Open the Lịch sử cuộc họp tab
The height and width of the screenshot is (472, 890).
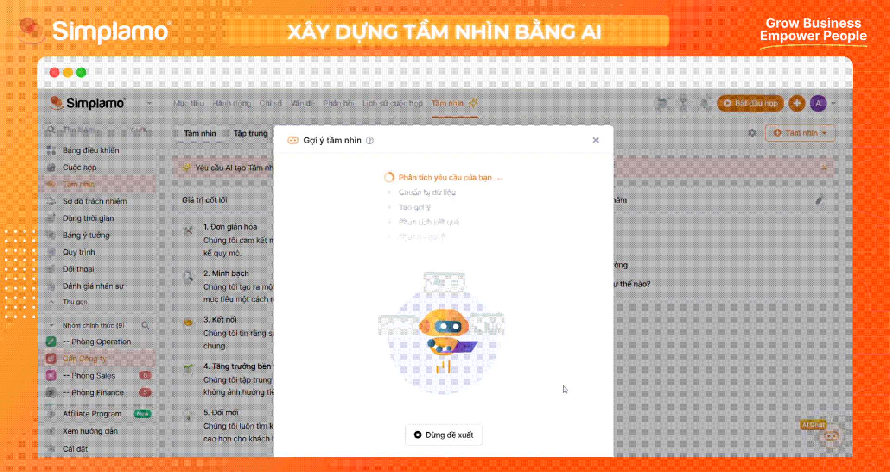pos(392,103)
